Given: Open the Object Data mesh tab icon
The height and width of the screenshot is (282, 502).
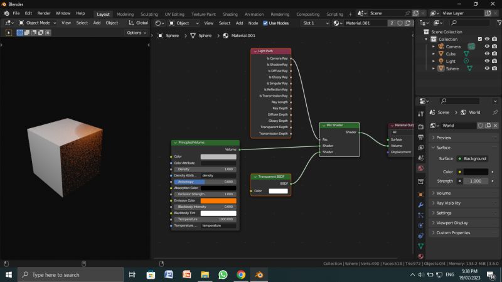Looking at the screenshot, I should [x=420, y=246].
